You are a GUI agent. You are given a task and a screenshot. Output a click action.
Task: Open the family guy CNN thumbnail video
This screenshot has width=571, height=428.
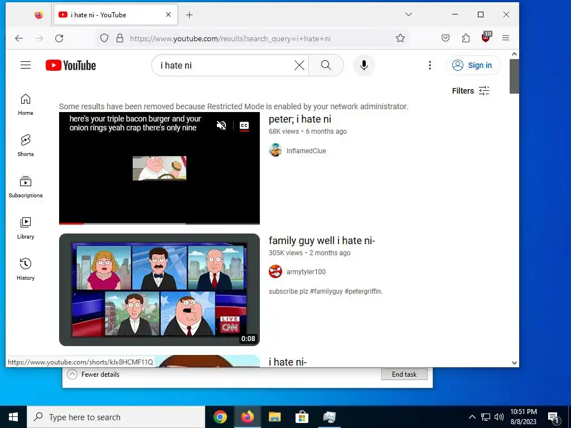point(159,290)
